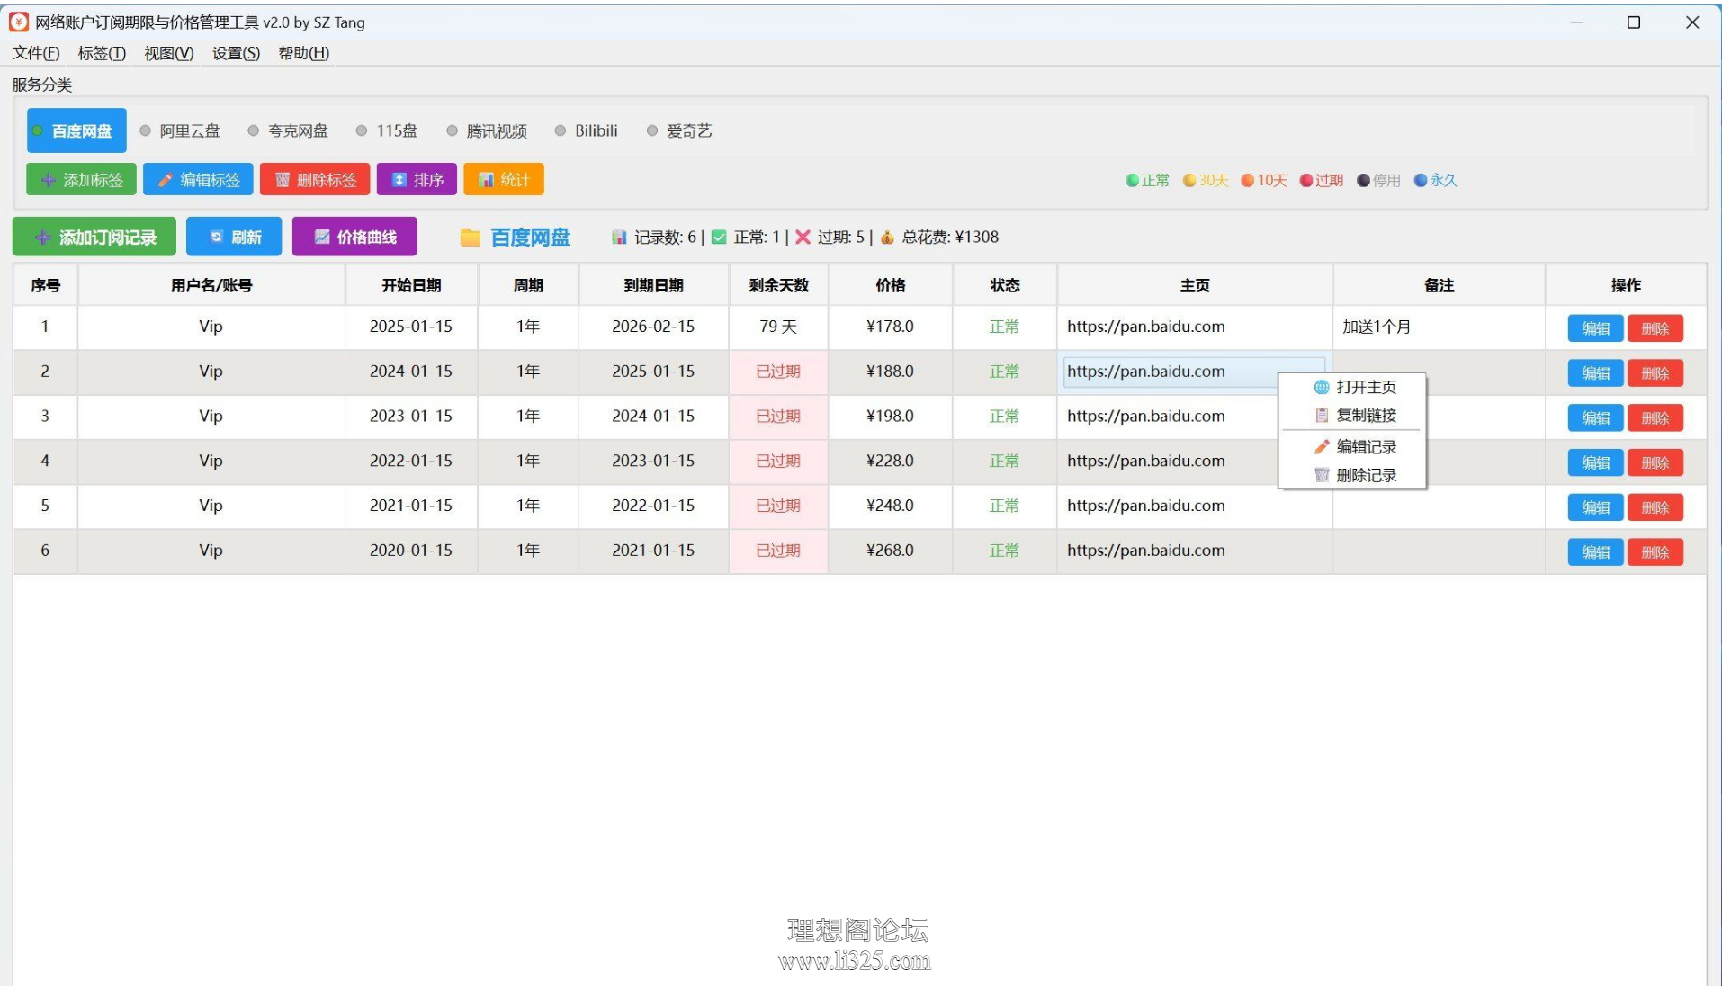Click the orange 10天 legend dot
The width and height of the screenshot is (1722, 986).
click(1248, 180)
